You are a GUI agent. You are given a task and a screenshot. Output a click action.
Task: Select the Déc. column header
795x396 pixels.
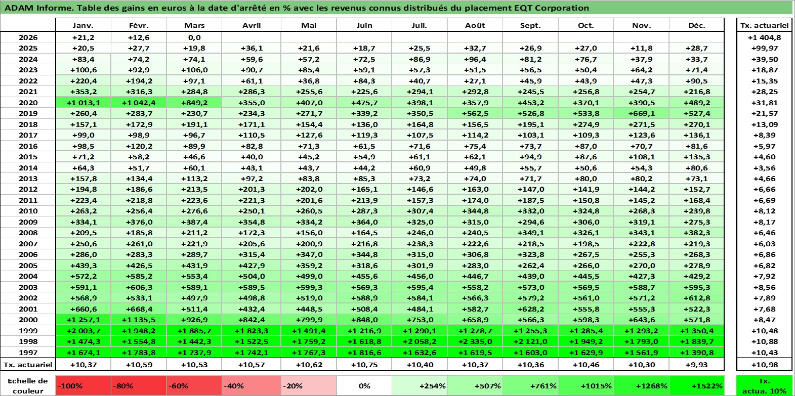(x=696, y=25)
